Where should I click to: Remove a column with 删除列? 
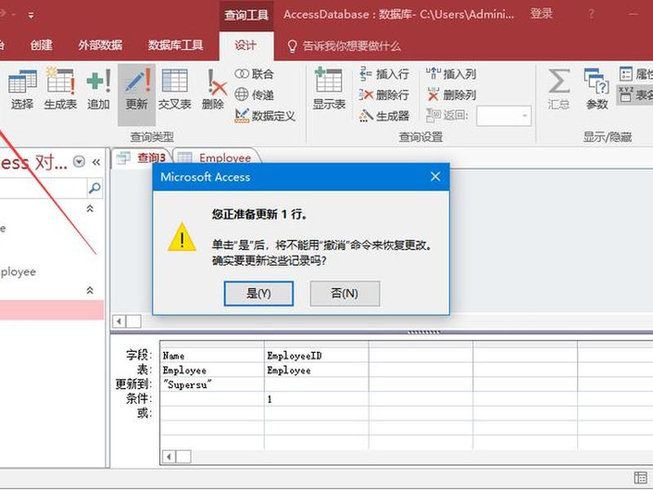pyautogui.click(x=451, y=95)
